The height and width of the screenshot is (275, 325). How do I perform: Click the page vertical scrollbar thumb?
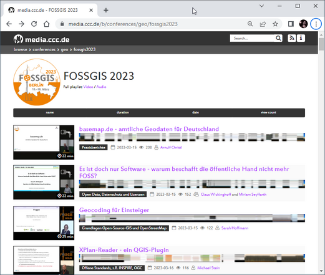point(321,44)
